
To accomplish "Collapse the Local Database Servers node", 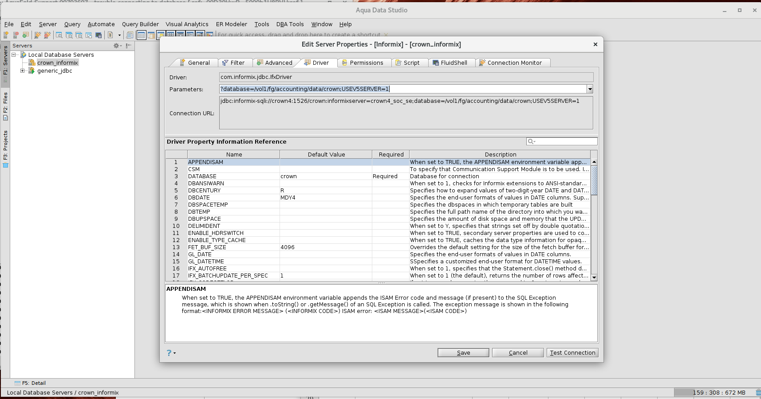I will pyautogui.click(x=14, y=55).
